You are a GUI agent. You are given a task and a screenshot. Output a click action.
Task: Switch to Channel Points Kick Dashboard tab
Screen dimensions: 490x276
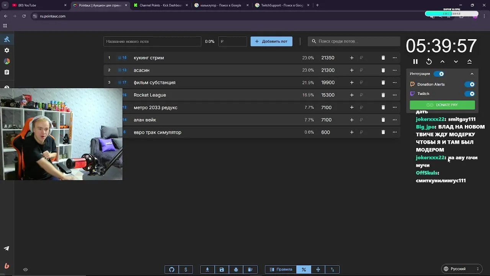point(160,5)
